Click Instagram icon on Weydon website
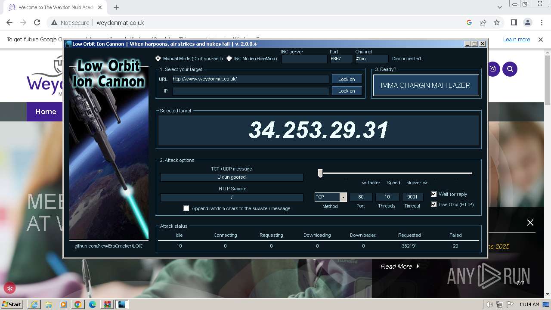This screenshot has height=310, width=551. [x=493, y=69]
